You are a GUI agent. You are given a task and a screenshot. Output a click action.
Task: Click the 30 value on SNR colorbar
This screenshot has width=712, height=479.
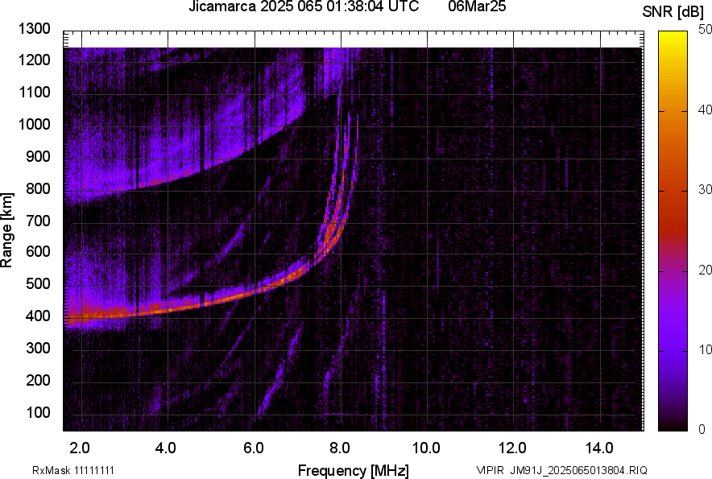click(705, 189)
